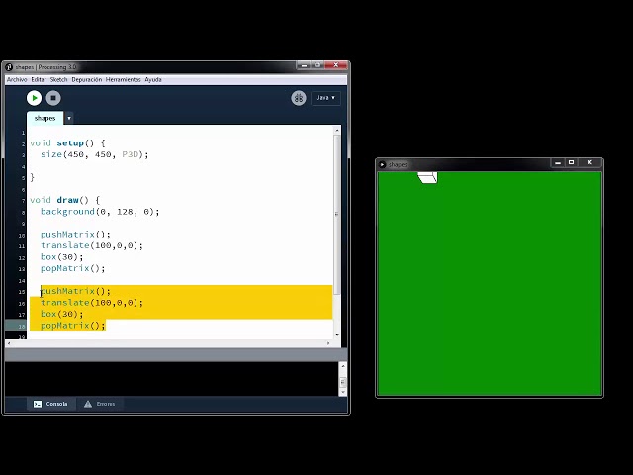Click the closing brace on line 5

click(x=33, y=177)
